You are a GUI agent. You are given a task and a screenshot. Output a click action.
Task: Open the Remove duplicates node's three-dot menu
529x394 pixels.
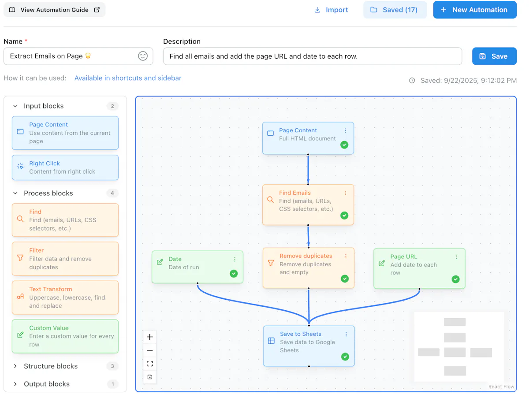346,256
